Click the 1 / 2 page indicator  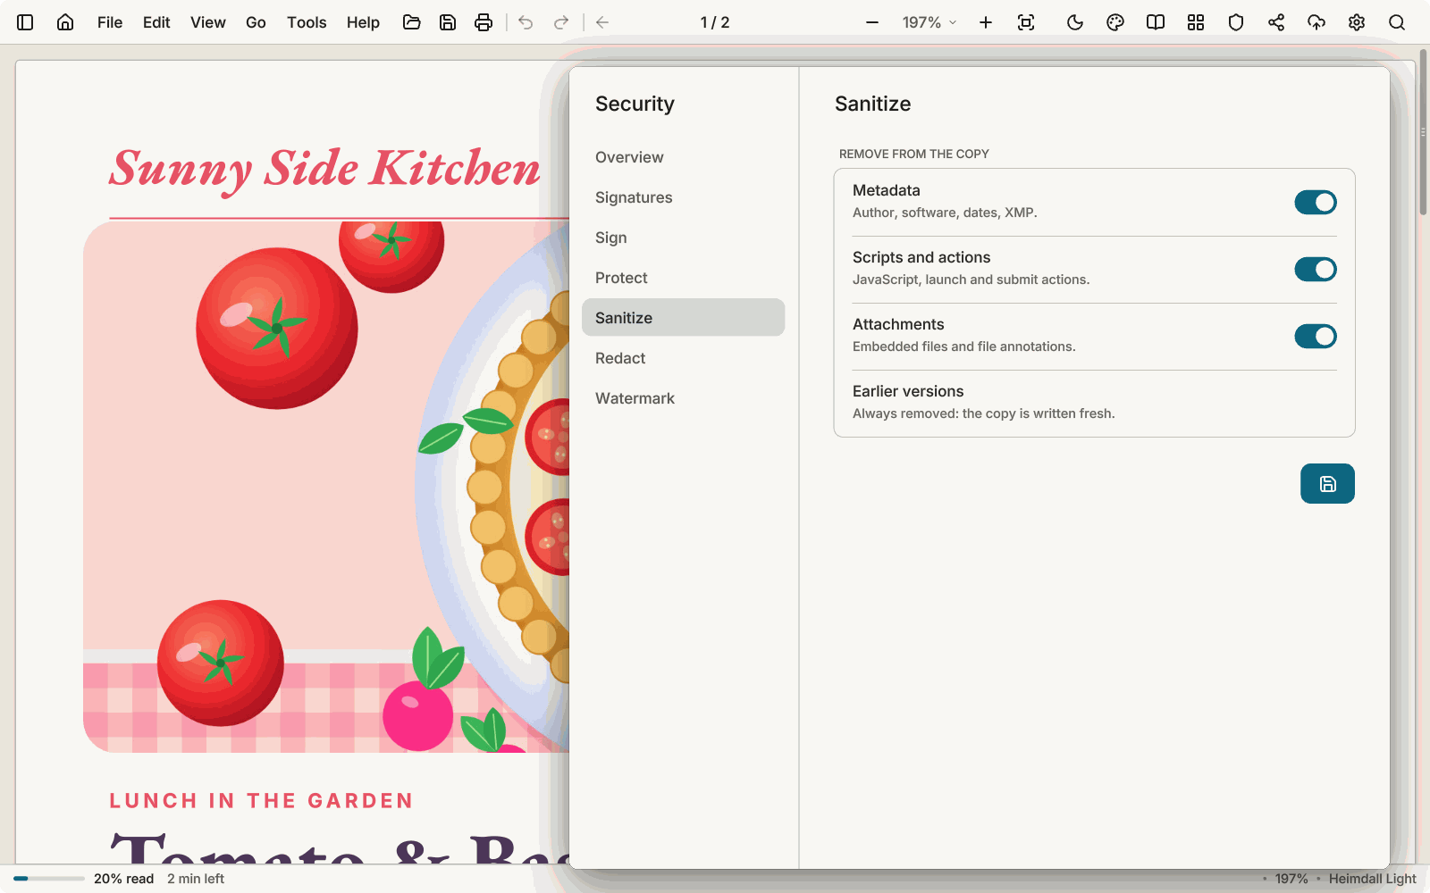click(715, 22)
